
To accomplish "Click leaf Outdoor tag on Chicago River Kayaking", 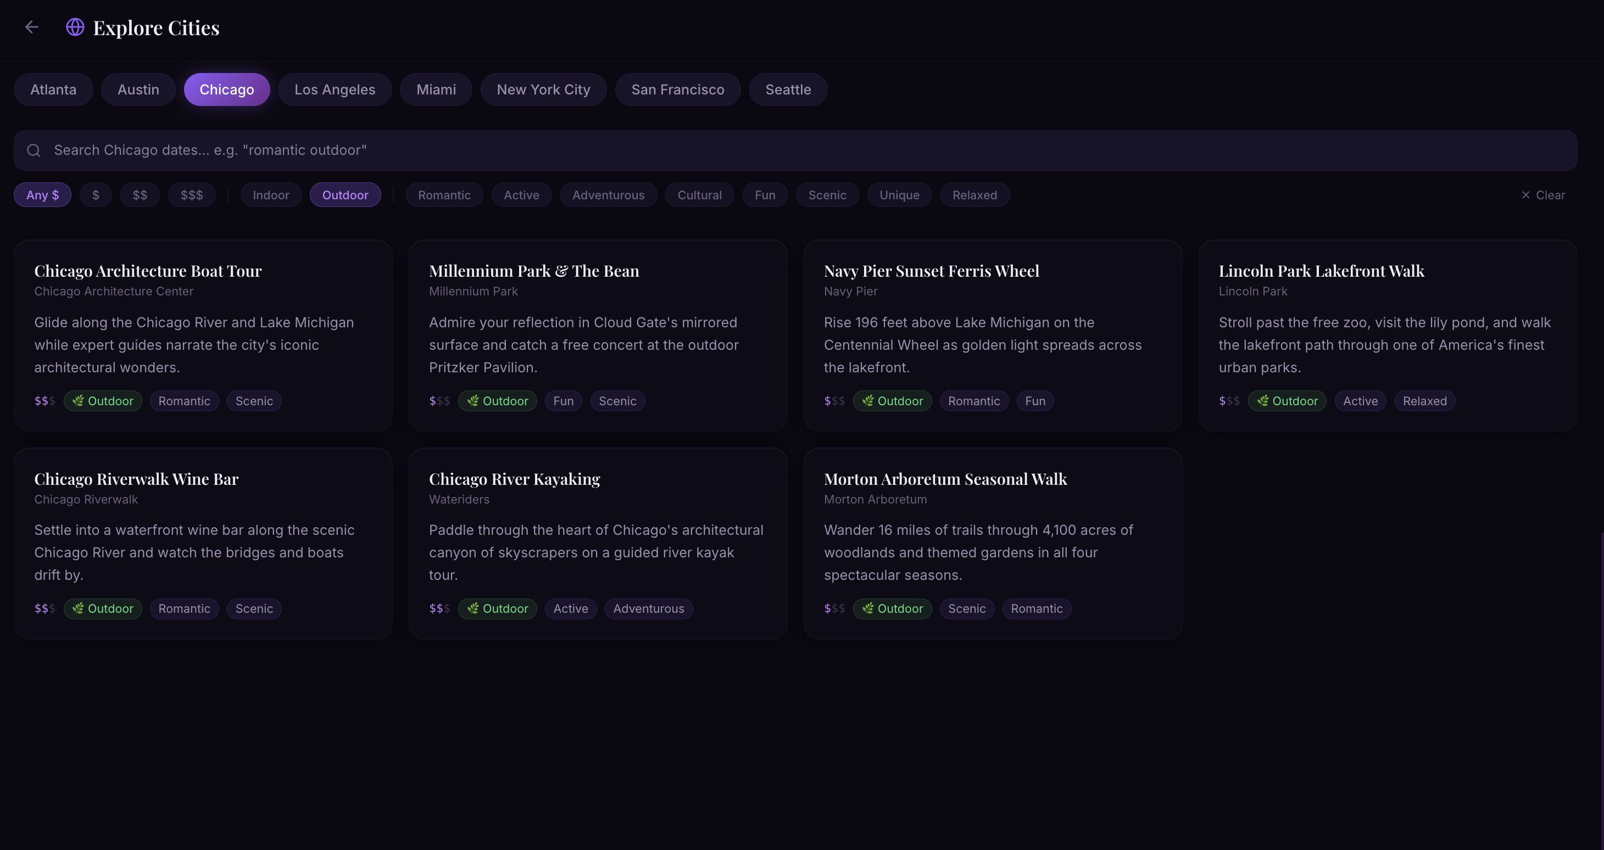I will (497, 609).
